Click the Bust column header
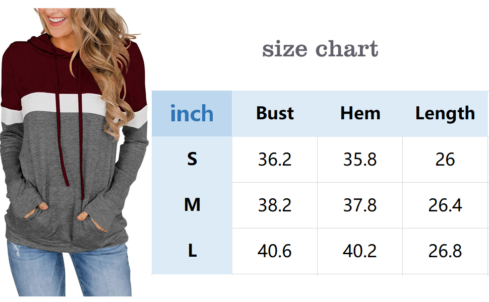The image size is (489, 302). coord(275,113)
